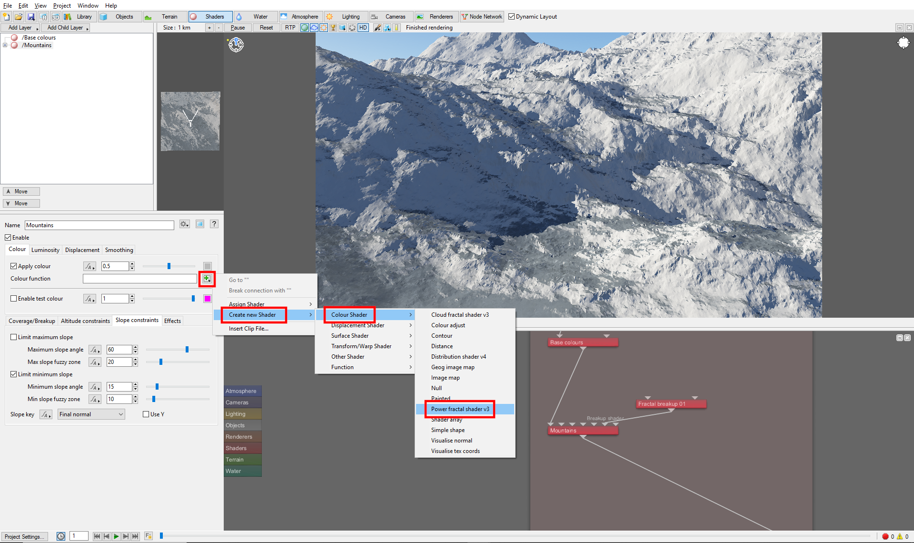Click the paint brush icon in preview toolbar

click(378, 28)
